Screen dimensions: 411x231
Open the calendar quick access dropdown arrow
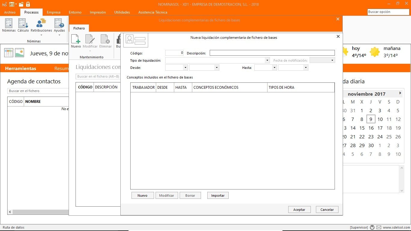pos(16,4)
